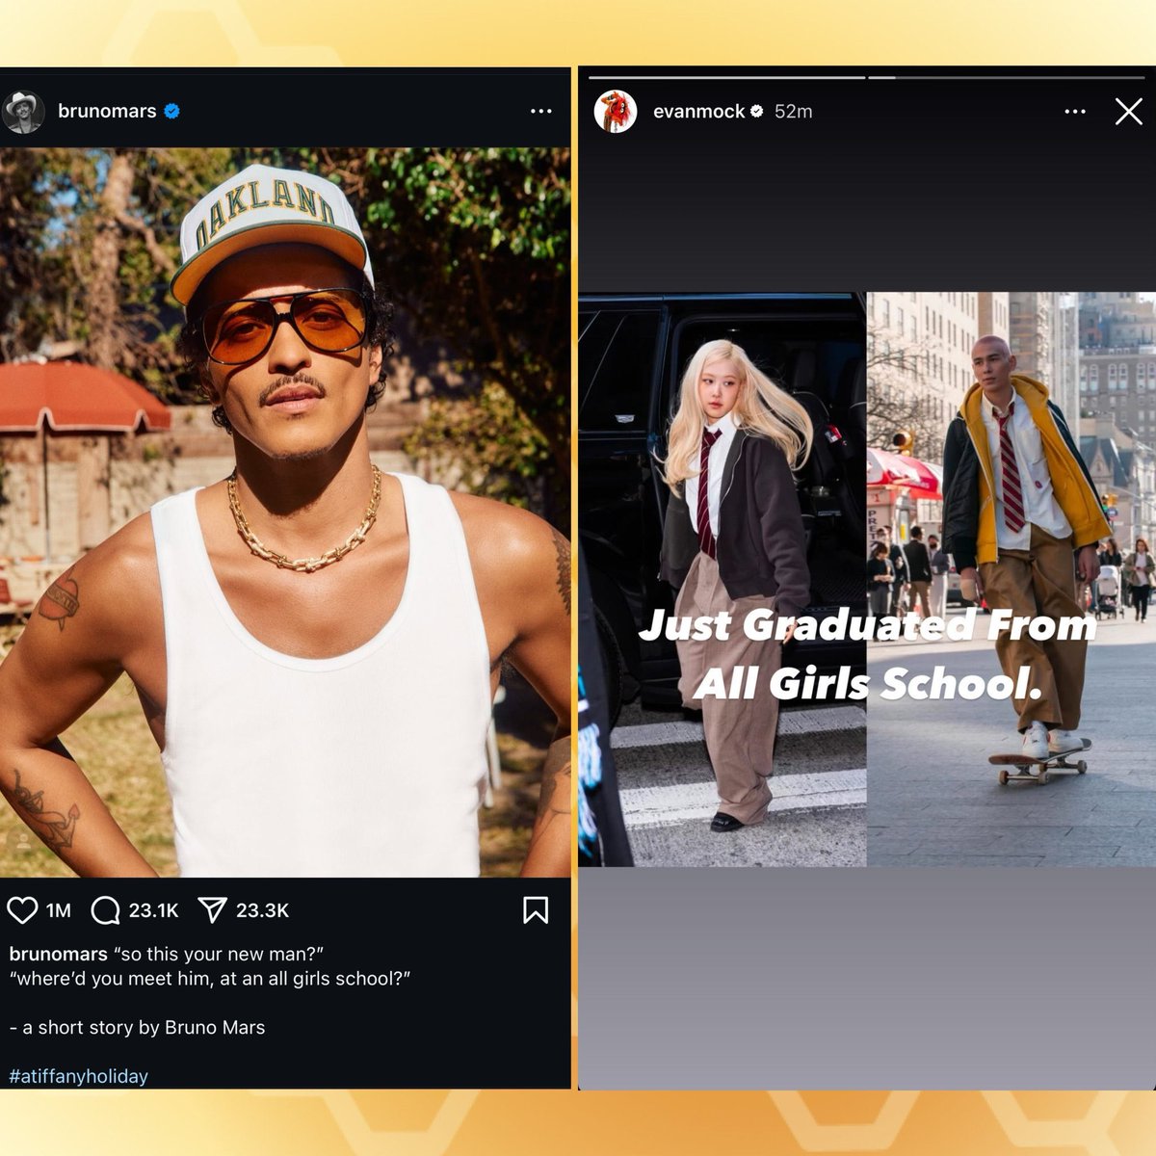This screenshot has height=1156, width=1156.
Task: Click 'Just Graduated From All Girls School.' text
Action: tap(868, 654)
